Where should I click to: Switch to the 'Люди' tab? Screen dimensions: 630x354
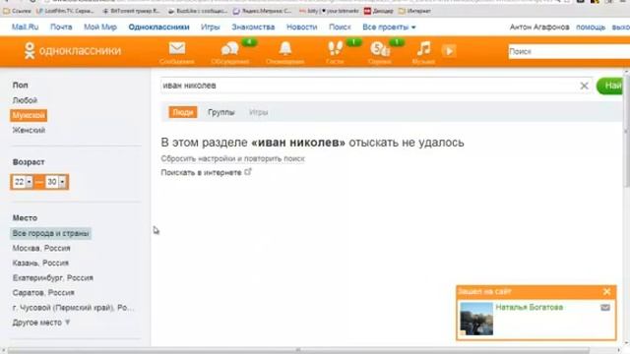click(x=183, y=112)
